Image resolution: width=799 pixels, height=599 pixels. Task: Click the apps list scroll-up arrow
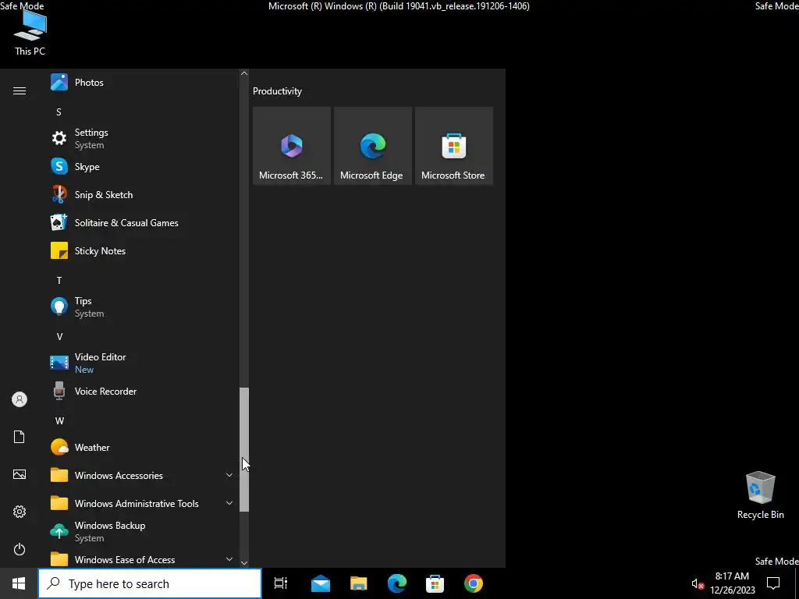tap(244, 73)
